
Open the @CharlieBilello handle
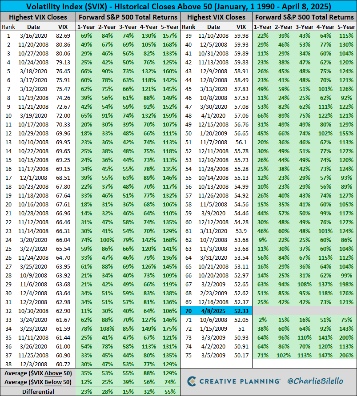[317, 381]
